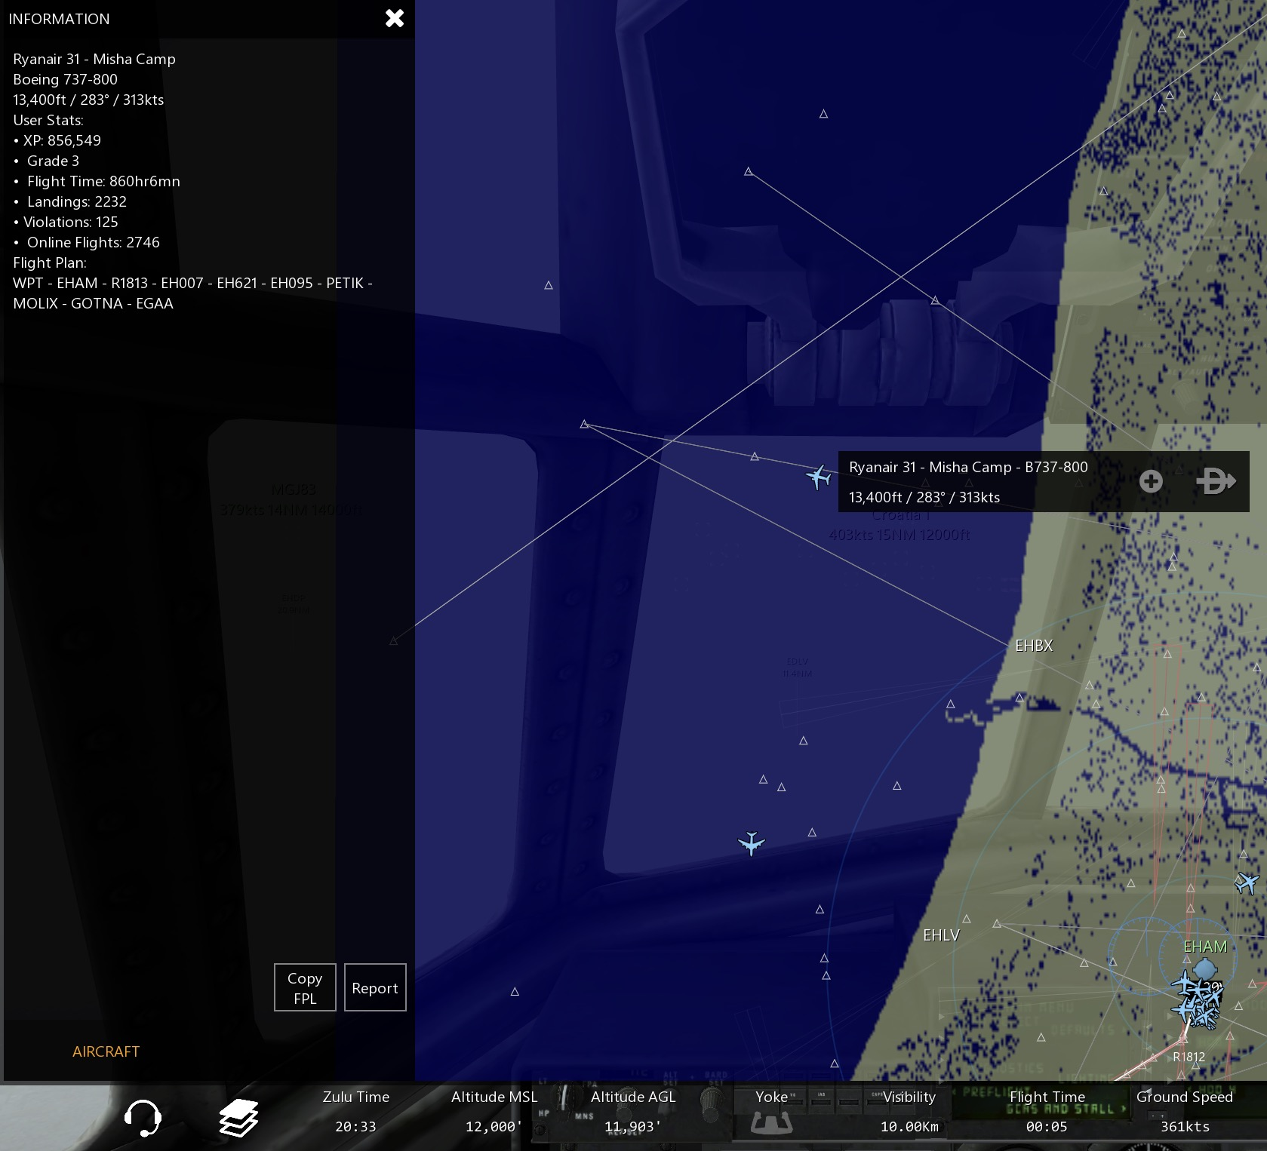Open the map layers stack icon
This screenshot has height=1151, width=1267.
click(x=238, y=1117)
